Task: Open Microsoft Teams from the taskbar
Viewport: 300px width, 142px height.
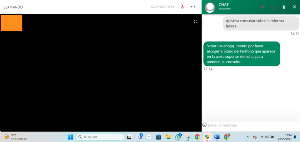Action: 139,137
